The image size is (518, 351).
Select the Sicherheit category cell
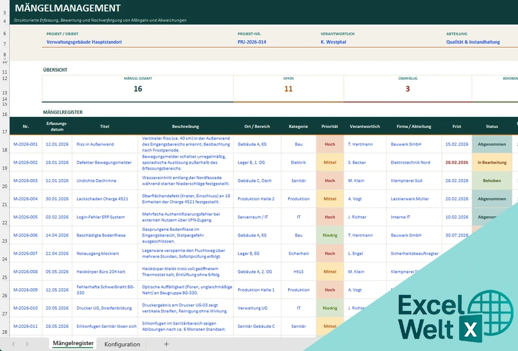pos(298,253)
